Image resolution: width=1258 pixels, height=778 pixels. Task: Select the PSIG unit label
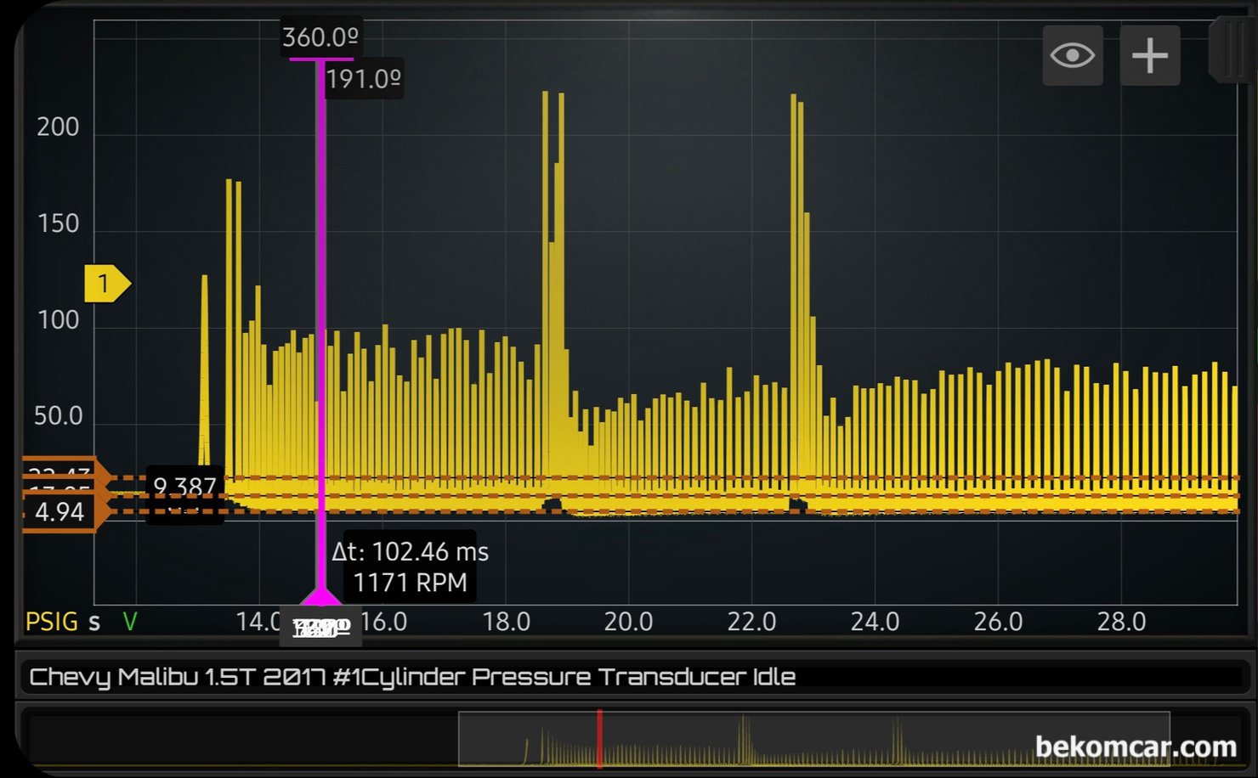[52, 623]
